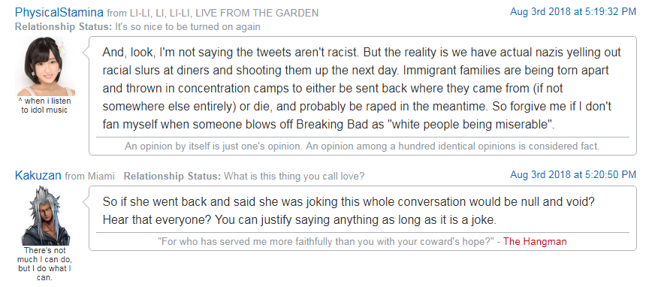Click the post text about Breaking Bad
Screen dimensions: 652x287
pos(362,88)
